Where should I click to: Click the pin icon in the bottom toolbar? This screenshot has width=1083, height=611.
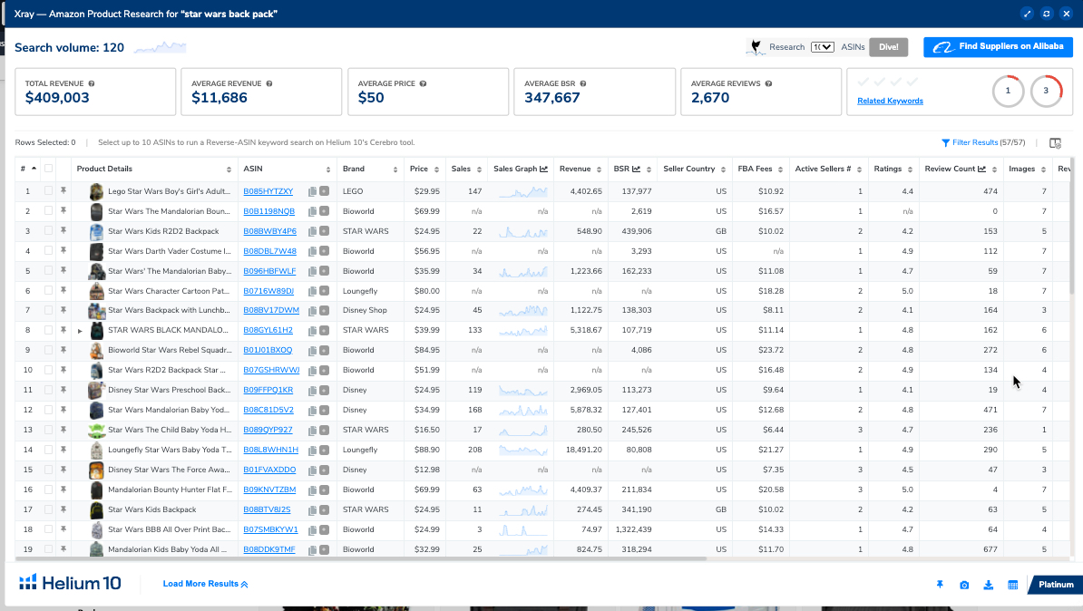(940, 585)
